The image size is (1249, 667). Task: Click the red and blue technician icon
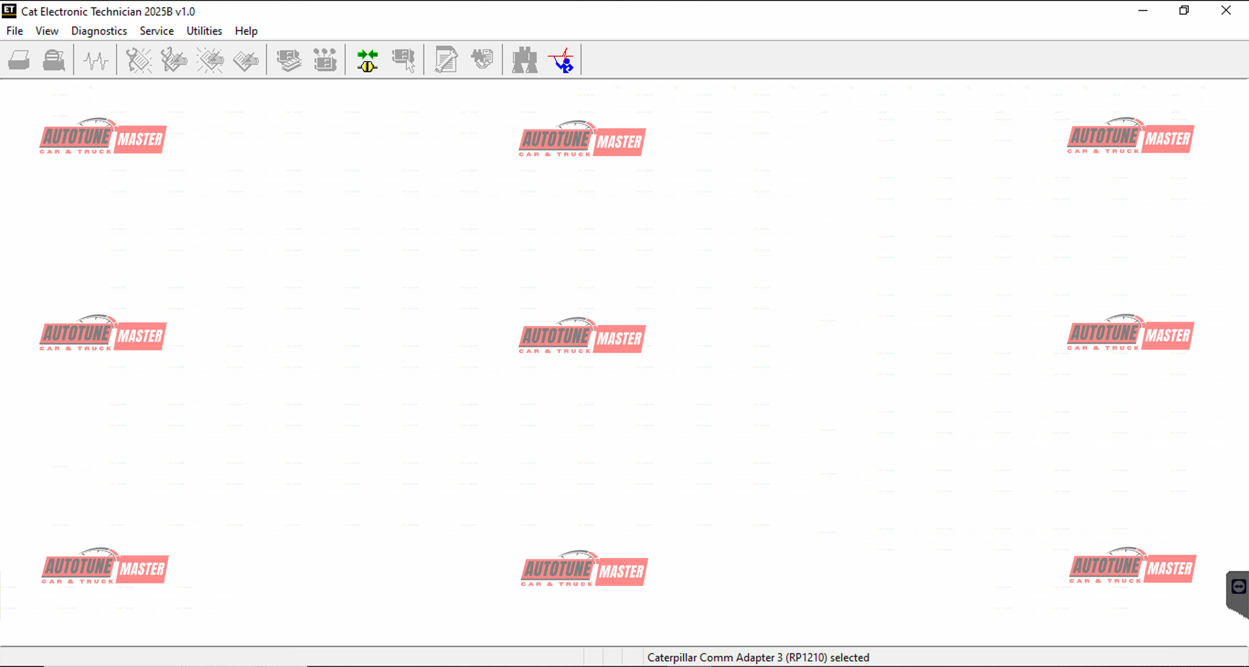(x=561, y=60)
